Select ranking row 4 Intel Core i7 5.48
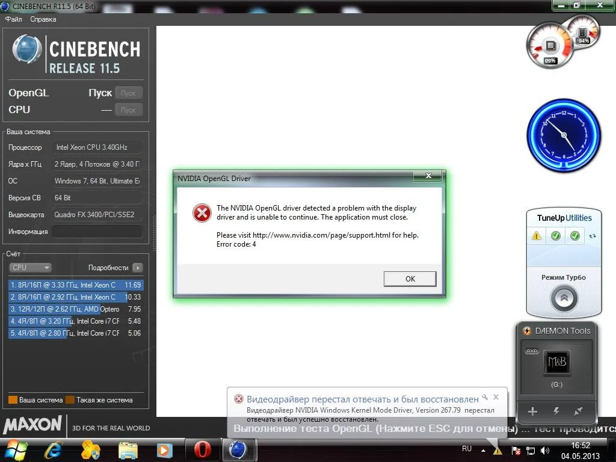616x462 pixels. tap(75, 321)
